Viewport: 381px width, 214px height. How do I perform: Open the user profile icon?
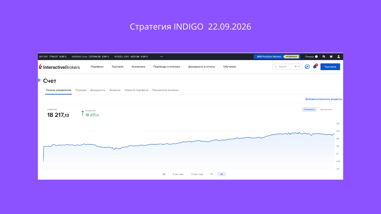pos(339,56)
